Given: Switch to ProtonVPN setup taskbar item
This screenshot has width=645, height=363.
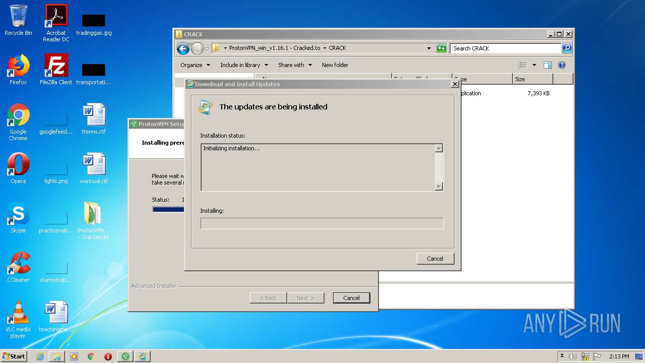Looking at the screenshot, I should click(125, 356).
